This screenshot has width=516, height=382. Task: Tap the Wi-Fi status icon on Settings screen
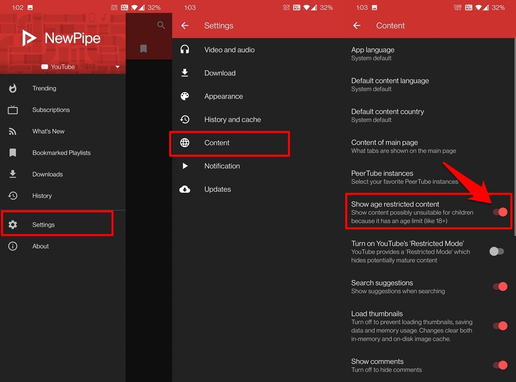tap(307, 8)
